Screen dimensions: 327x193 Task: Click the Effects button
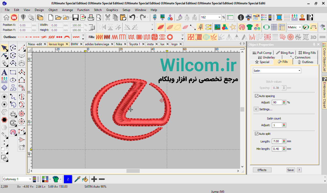click(x=262, y=170)
